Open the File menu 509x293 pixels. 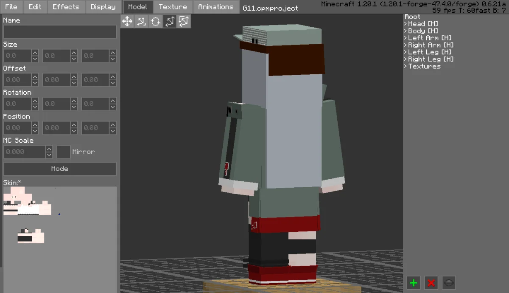[x=11, y=7]
